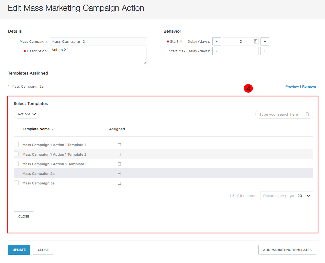Click CLOSE button in Select Templates panel
Screen dimensions: 325x263
24,216
